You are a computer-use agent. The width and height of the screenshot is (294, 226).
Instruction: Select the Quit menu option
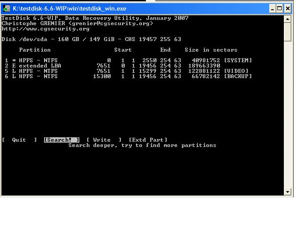[x=19, y=140]
